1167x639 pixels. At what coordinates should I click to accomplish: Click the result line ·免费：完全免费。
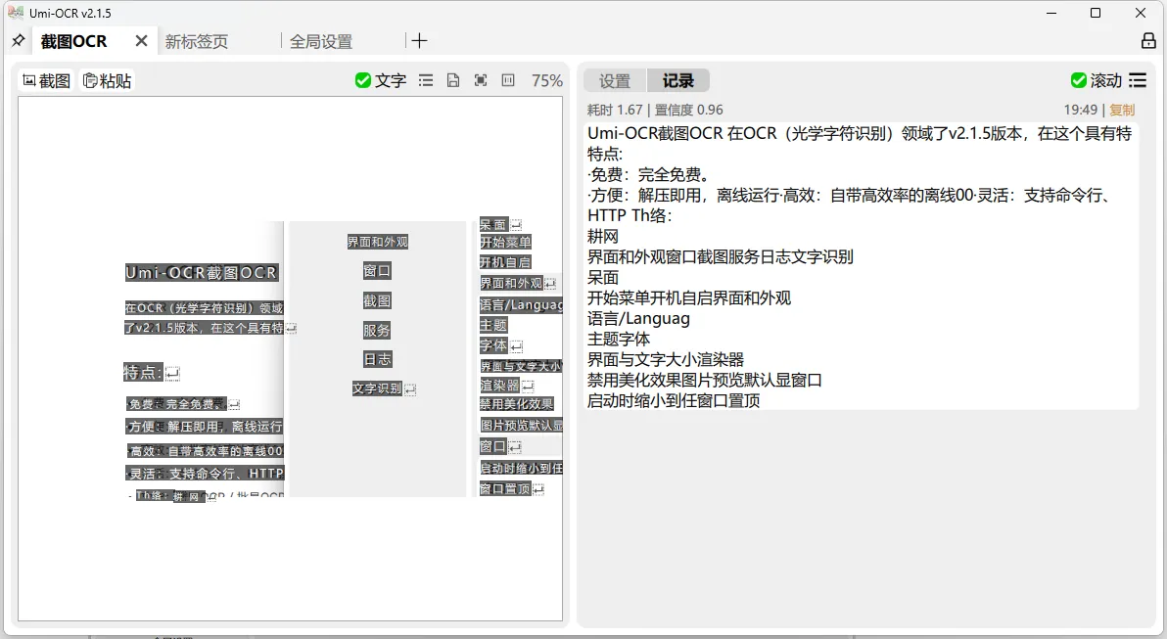(650, 175)
